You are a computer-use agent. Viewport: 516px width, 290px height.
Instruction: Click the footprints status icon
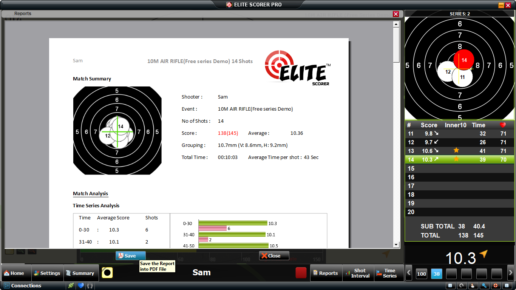tap(90, 285)
